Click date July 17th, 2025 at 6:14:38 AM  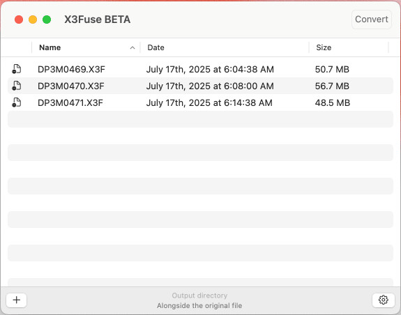(x=209, y=103)
